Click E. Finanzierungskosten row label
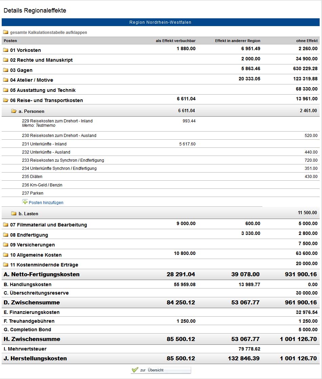The width and height of the screenshot is (322, 379). click(32, 312)
